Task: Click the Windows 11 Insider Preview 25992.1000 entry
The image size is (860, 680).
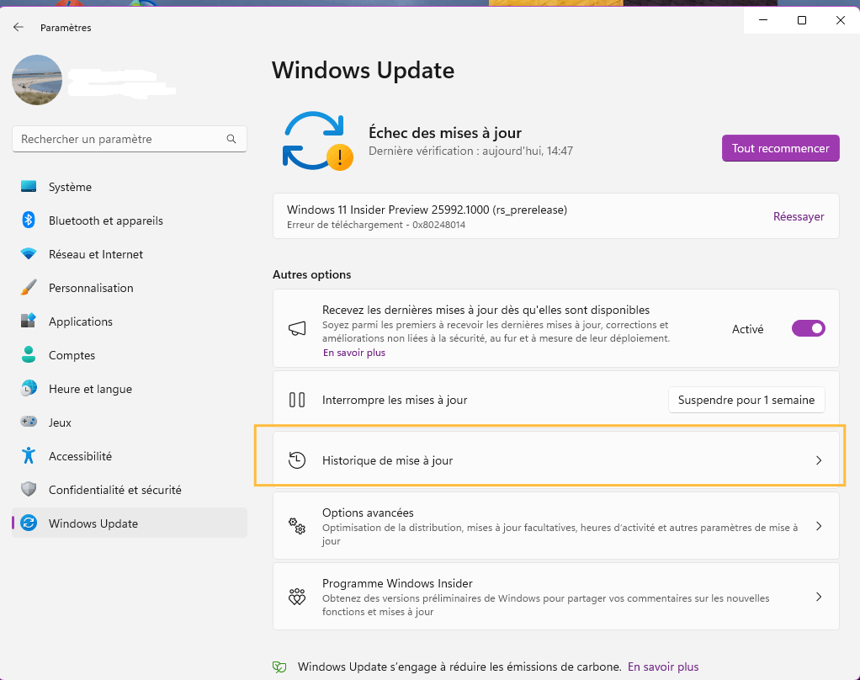Action: click(x=556, y=216)
